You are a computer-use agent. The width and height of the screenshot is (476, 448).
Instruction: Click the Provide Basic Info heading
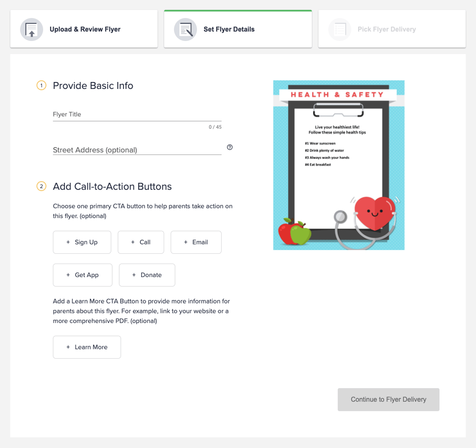93,85
